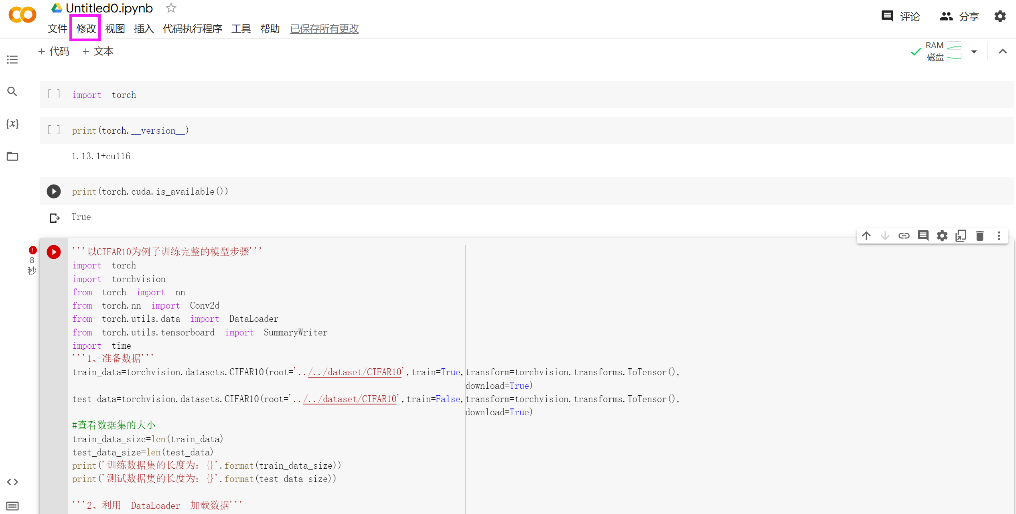The width and height of the screenshot is (1016, 514).
Task: Mirror cell in tab icon
Action: tap(961, 236)
